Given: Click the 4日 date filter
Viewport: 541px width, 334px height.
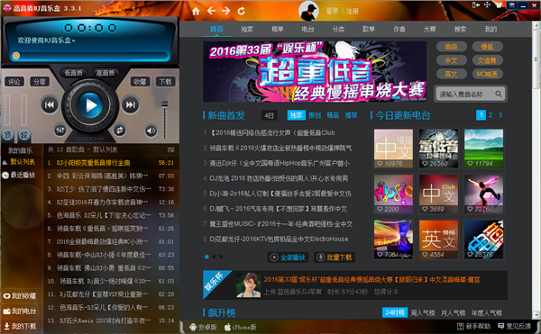Looking at the screenshot, I should [x=269, y=115].
